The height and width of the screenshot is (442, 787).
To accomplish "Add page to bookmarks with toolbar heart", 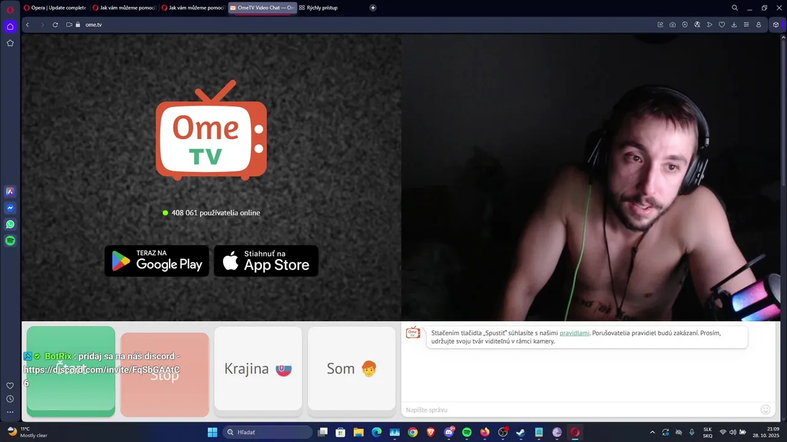I will point(722,25).
